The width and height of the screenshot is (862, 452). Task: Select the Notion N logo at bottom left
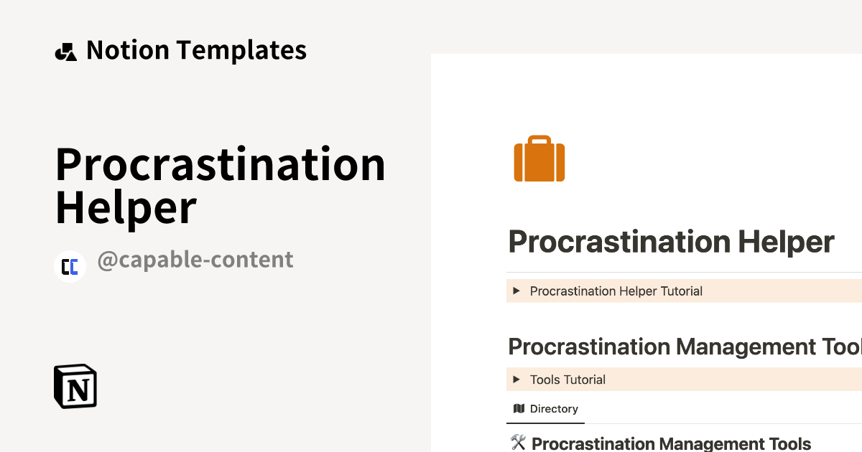[x=75, y=386]
